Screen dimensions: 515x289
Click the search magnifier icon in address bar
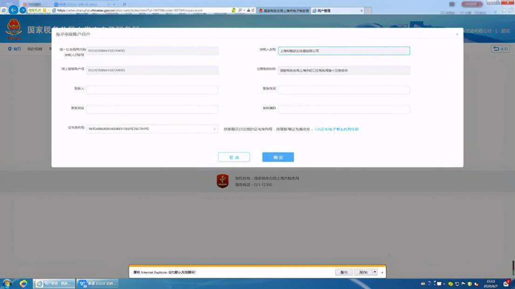pos(240,10)
